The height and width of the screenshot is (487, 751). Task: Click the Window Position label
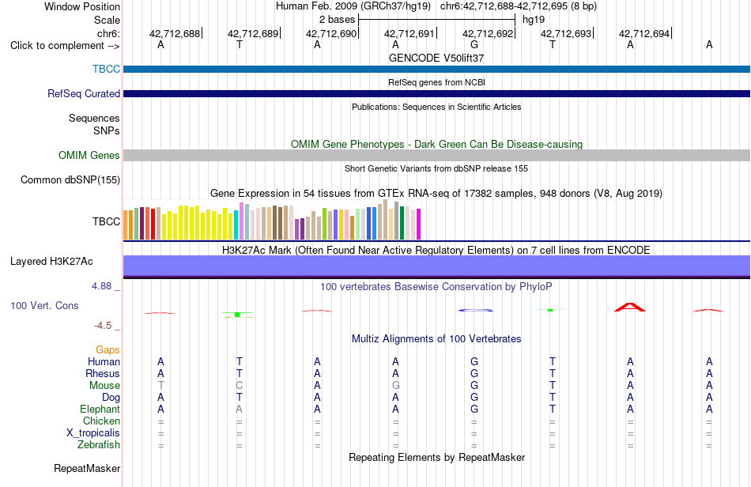(82, 6)
